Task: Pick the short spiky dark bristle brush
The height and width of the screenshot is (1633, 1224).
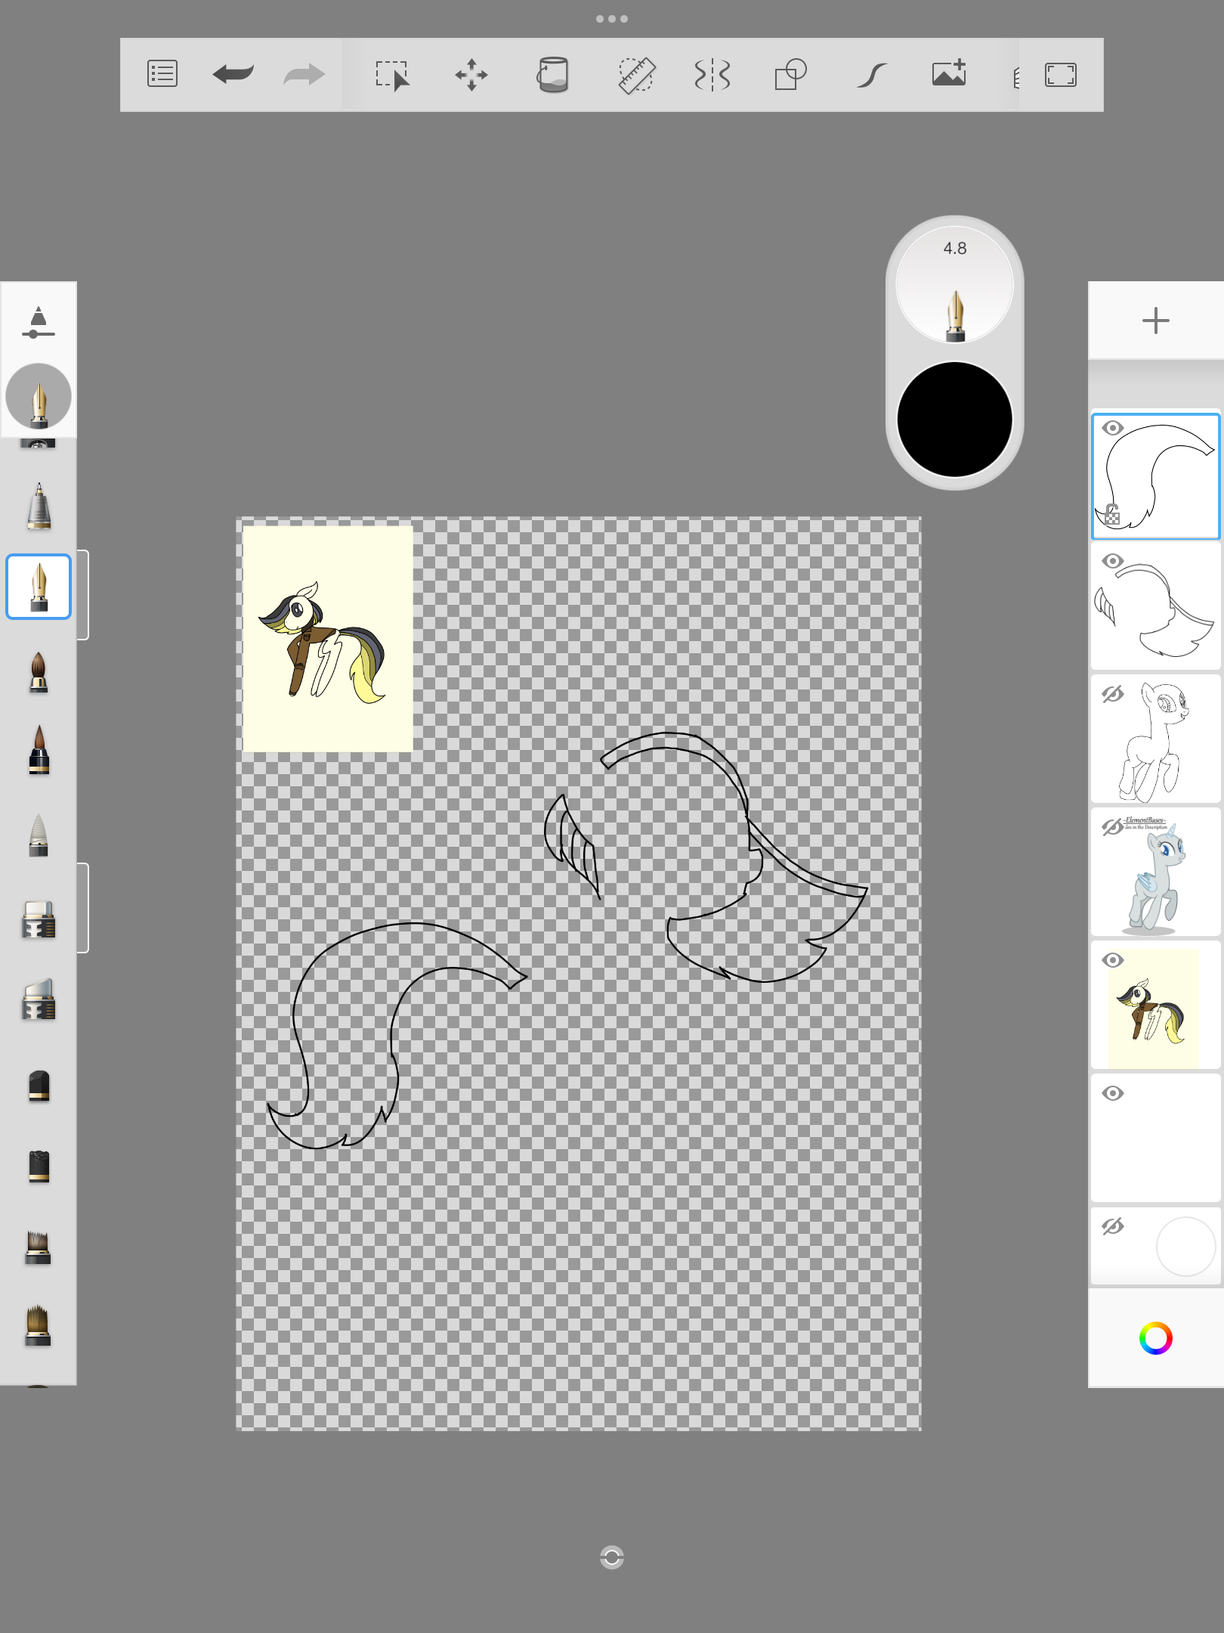Action: point(38,1247)
